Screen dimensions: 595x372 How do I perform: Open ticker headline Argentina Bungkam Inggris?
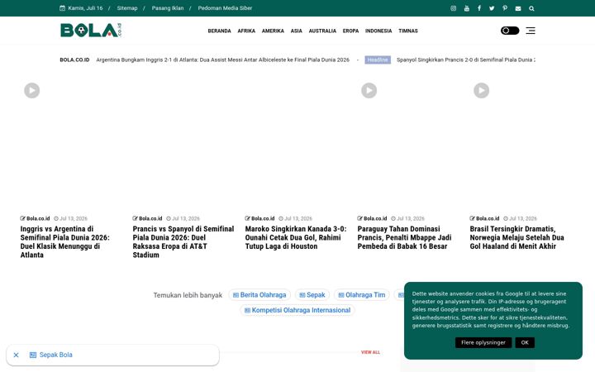pyautogui.click(x=223, y=60)
